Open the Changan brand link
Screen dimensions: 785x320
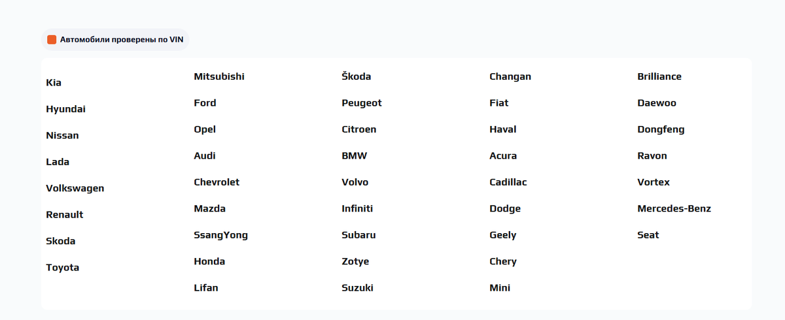click(x=510, y=76)
